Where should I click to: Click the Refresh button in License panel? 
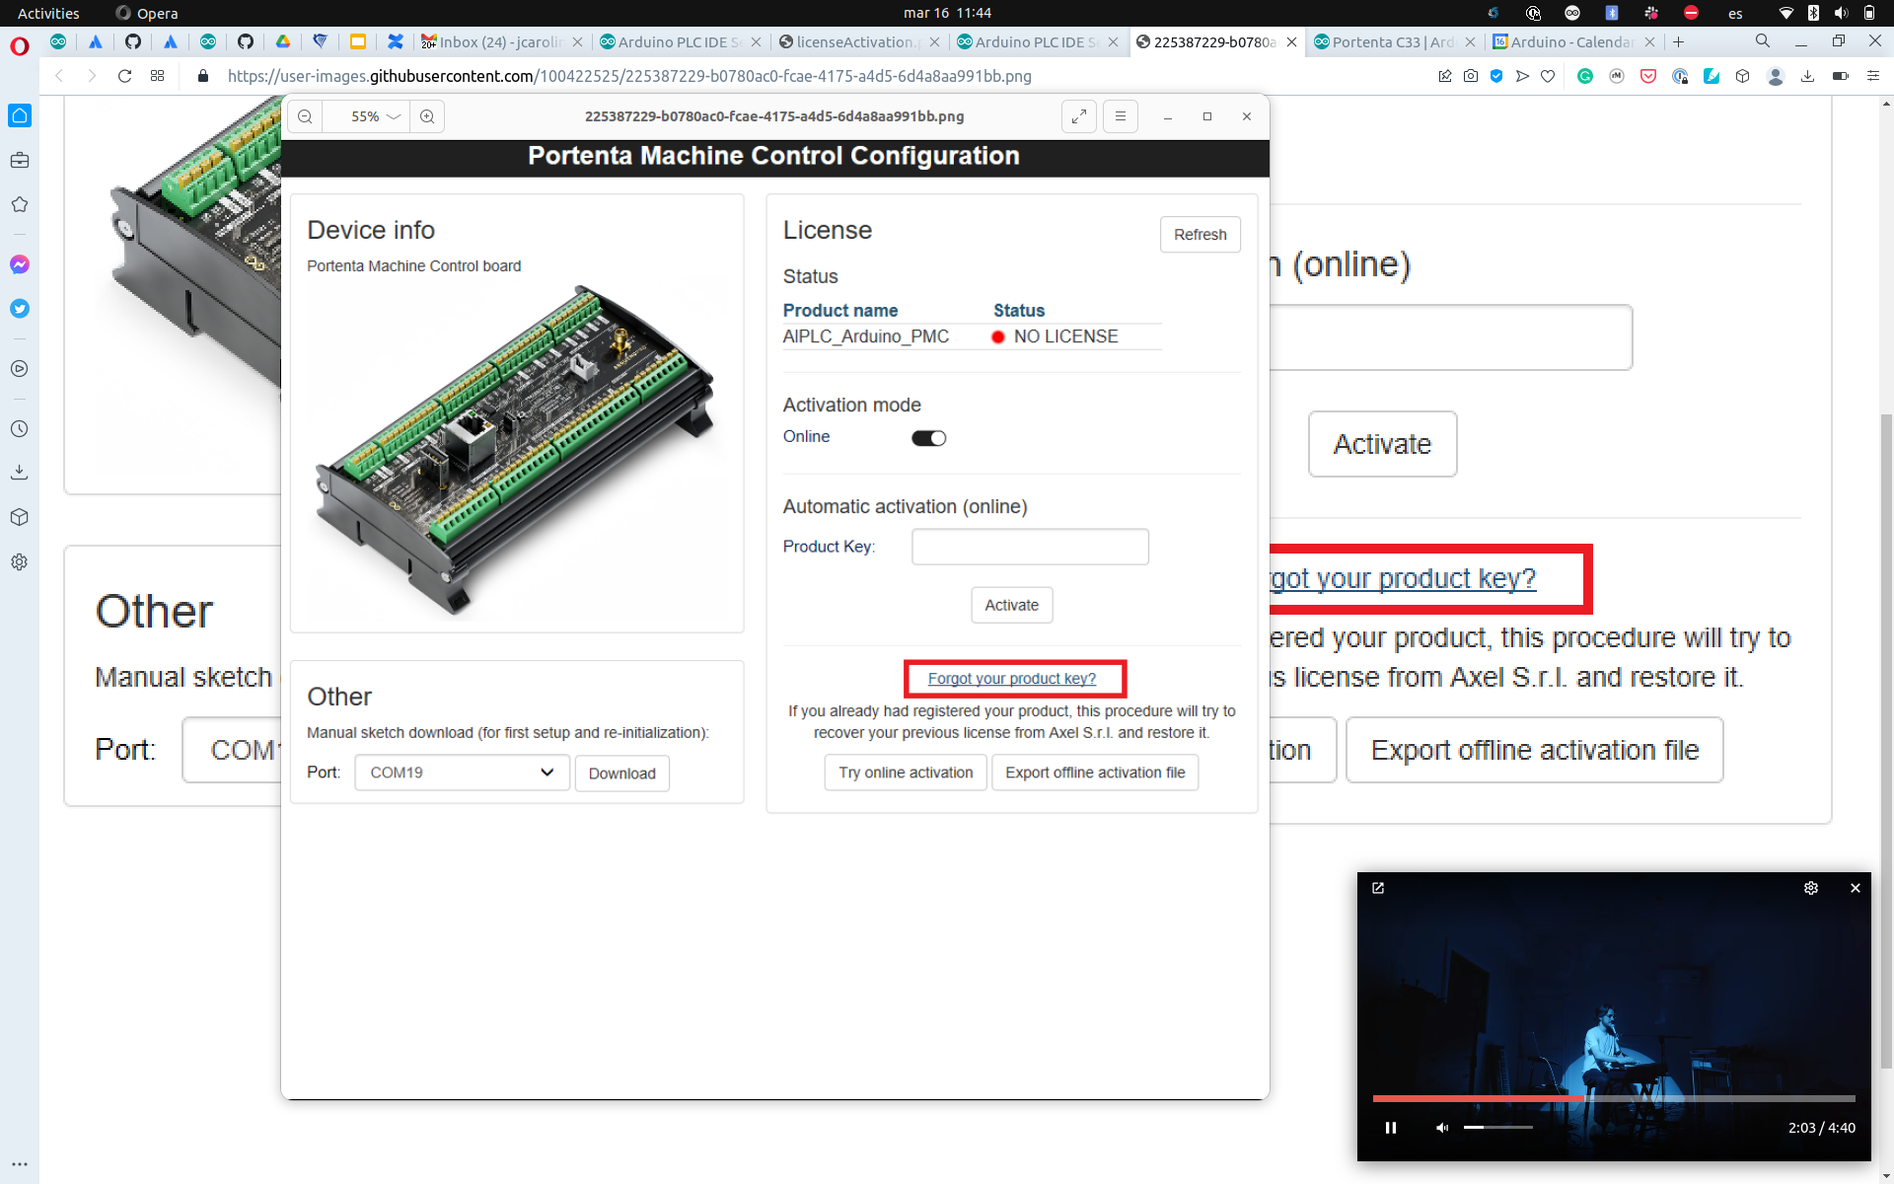click(x=1200, y=235)
